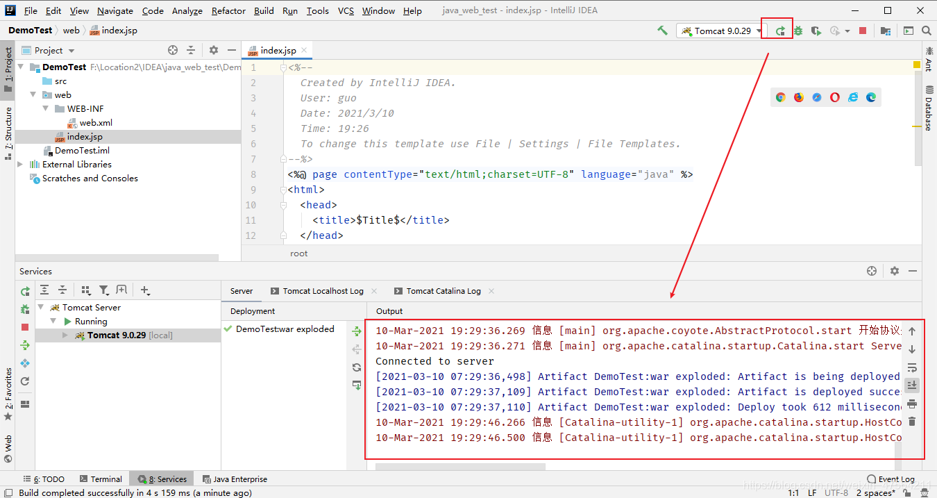Open the Database side panel
Screen dimensions: 937x498
(x=929, y=108)
